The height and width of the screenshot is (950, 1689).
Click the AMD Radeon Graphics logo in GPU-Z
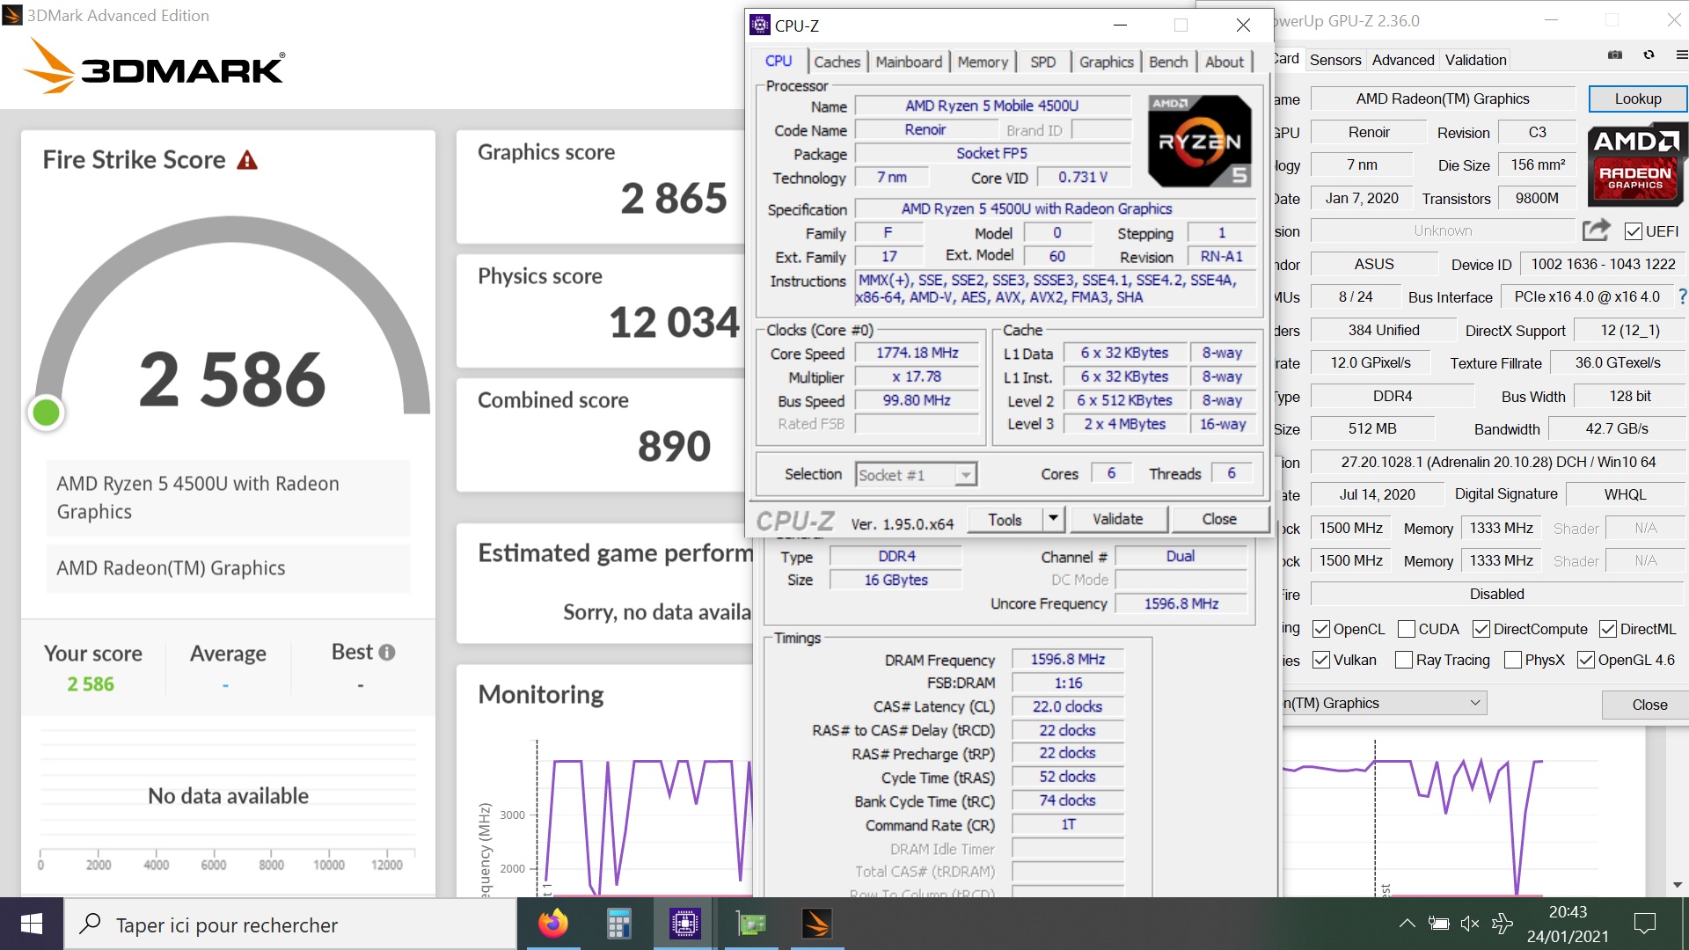(1635, 166)
